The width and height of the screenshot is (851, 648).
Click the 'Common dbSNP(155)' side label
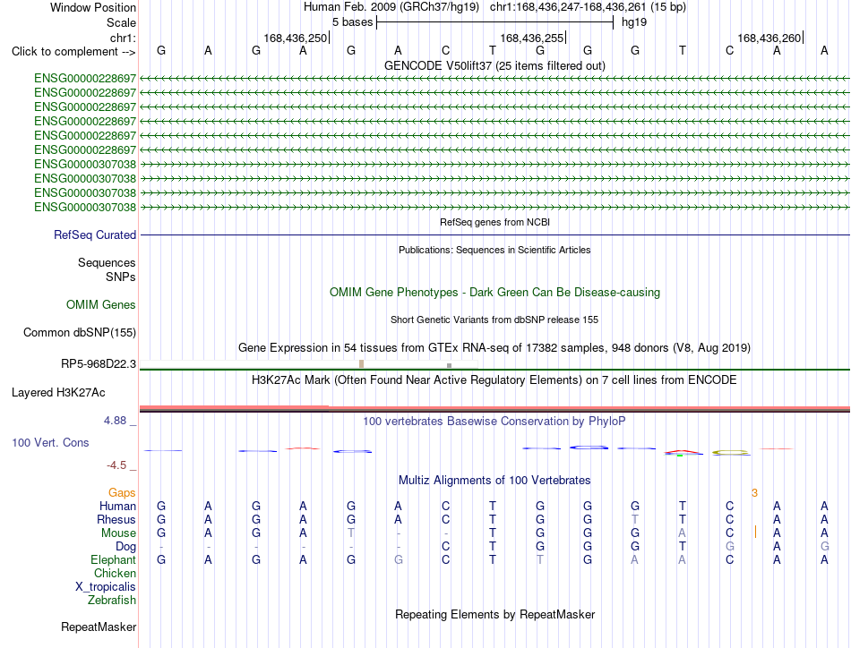point(80,332)
